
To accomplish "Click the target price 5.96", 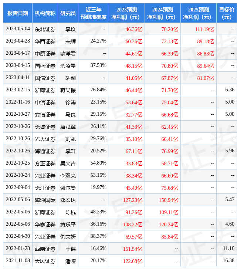I will 230,151.
